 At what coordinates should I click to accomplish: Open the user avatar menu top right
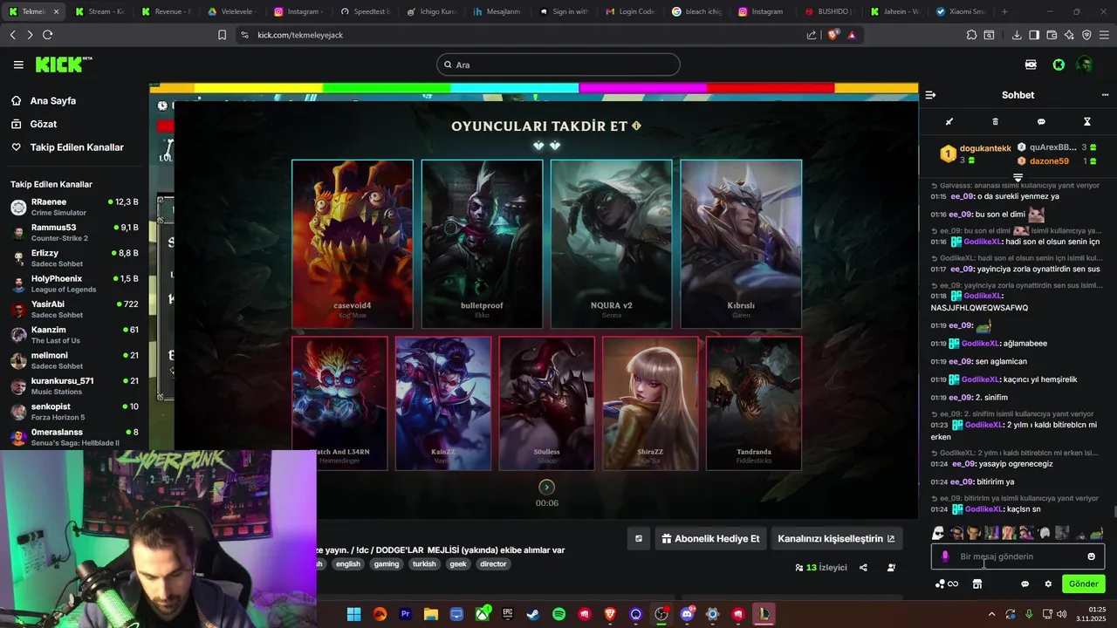(1085, 65)
